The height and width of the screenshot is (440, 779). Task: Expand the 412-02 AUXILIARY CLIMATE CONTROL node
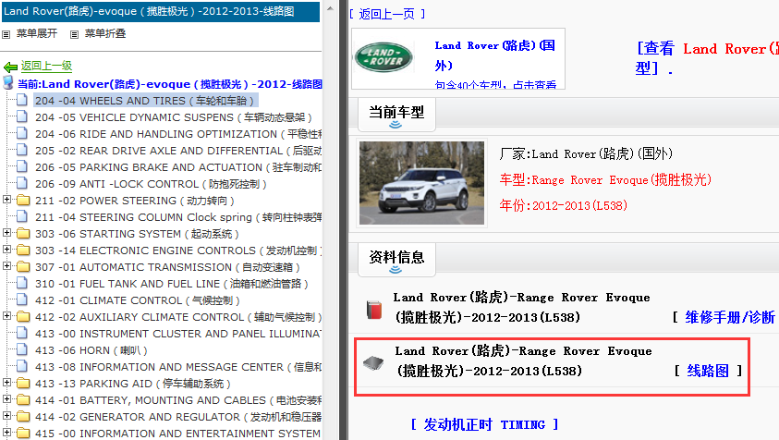click(6, 316)
